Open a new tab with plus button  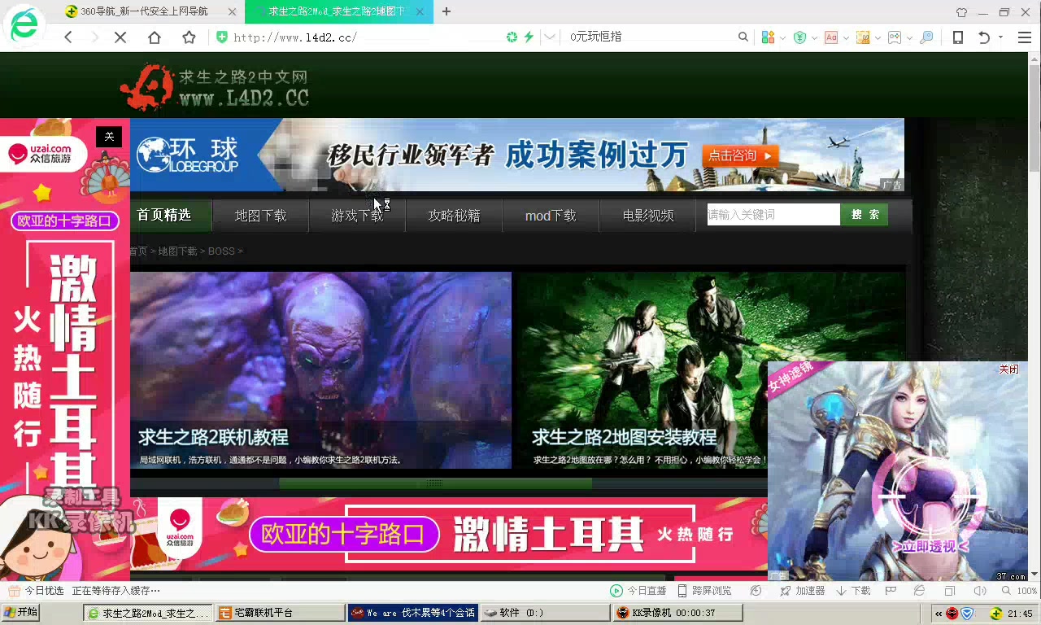pyautogui.click(x=446, y=11)
